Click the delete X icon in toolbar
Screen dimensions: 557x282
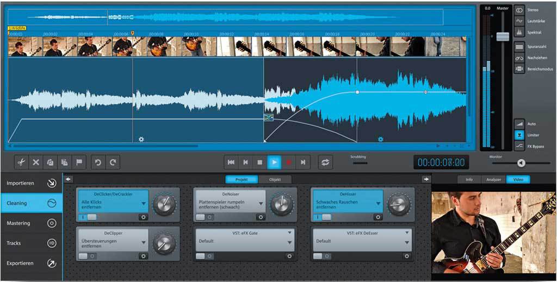[36, 162]
